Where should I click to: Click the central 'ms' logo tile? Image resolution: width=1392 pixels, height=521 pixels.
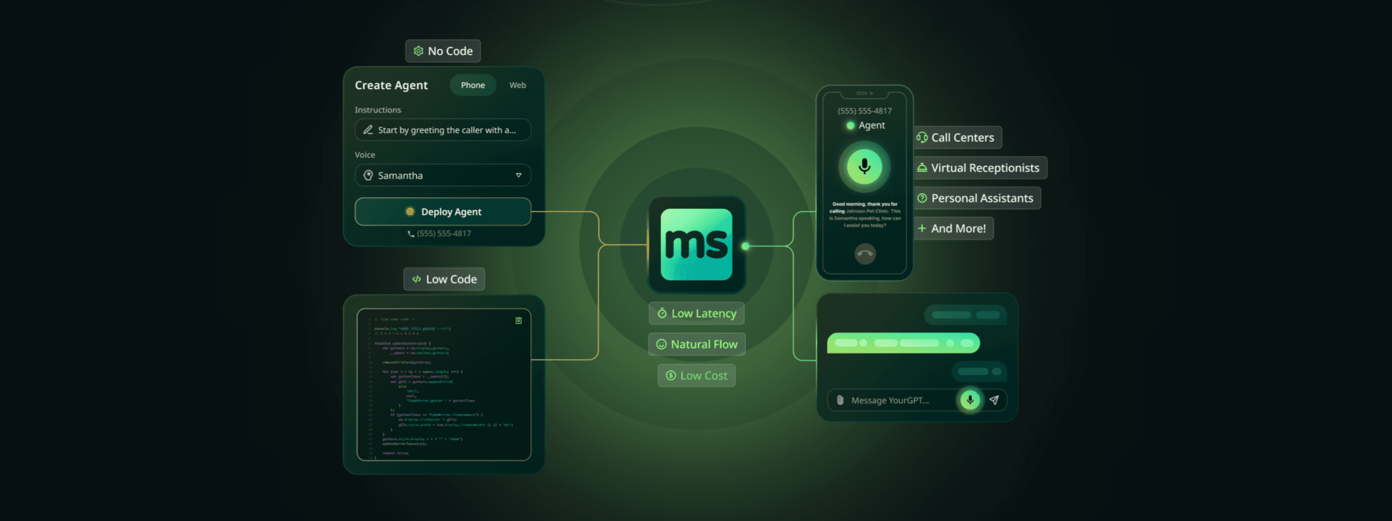(696, 245)
